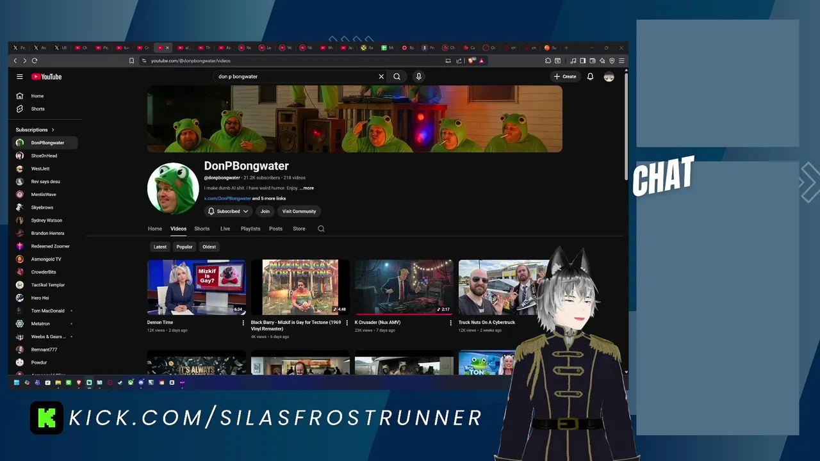Viewport: 820px width, 461px height.
Task: Switch to the channel Shorts tab
Action: coord(202,229)
